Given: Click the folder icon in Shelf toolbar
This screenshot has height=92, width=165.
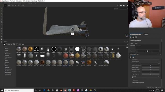Looking at the screenshot, I should pyautogui.click(x=4, y=44).
